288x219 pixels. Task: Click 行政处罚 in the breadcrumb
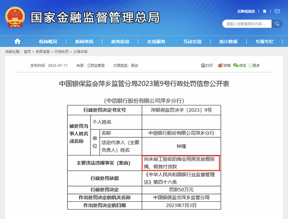pos(62,52)
